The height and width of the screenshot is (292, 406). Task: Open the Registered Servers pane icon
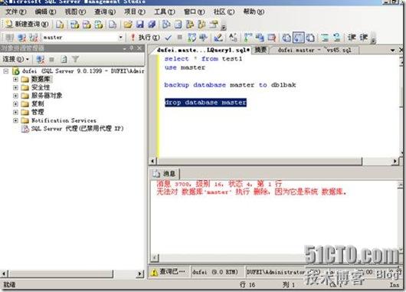(166, 25)
